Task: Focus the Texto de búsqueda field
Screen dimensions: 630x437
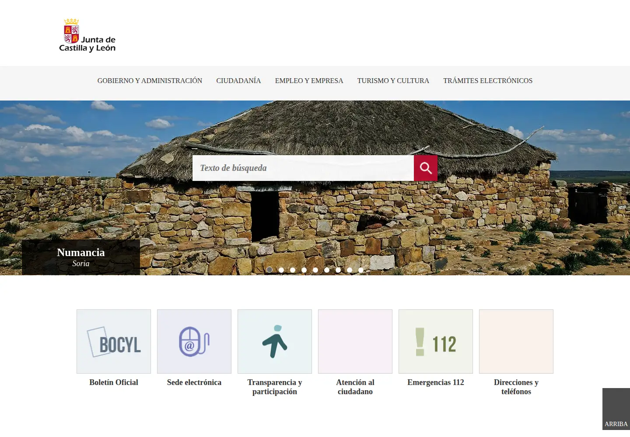Action: [303, 168]
